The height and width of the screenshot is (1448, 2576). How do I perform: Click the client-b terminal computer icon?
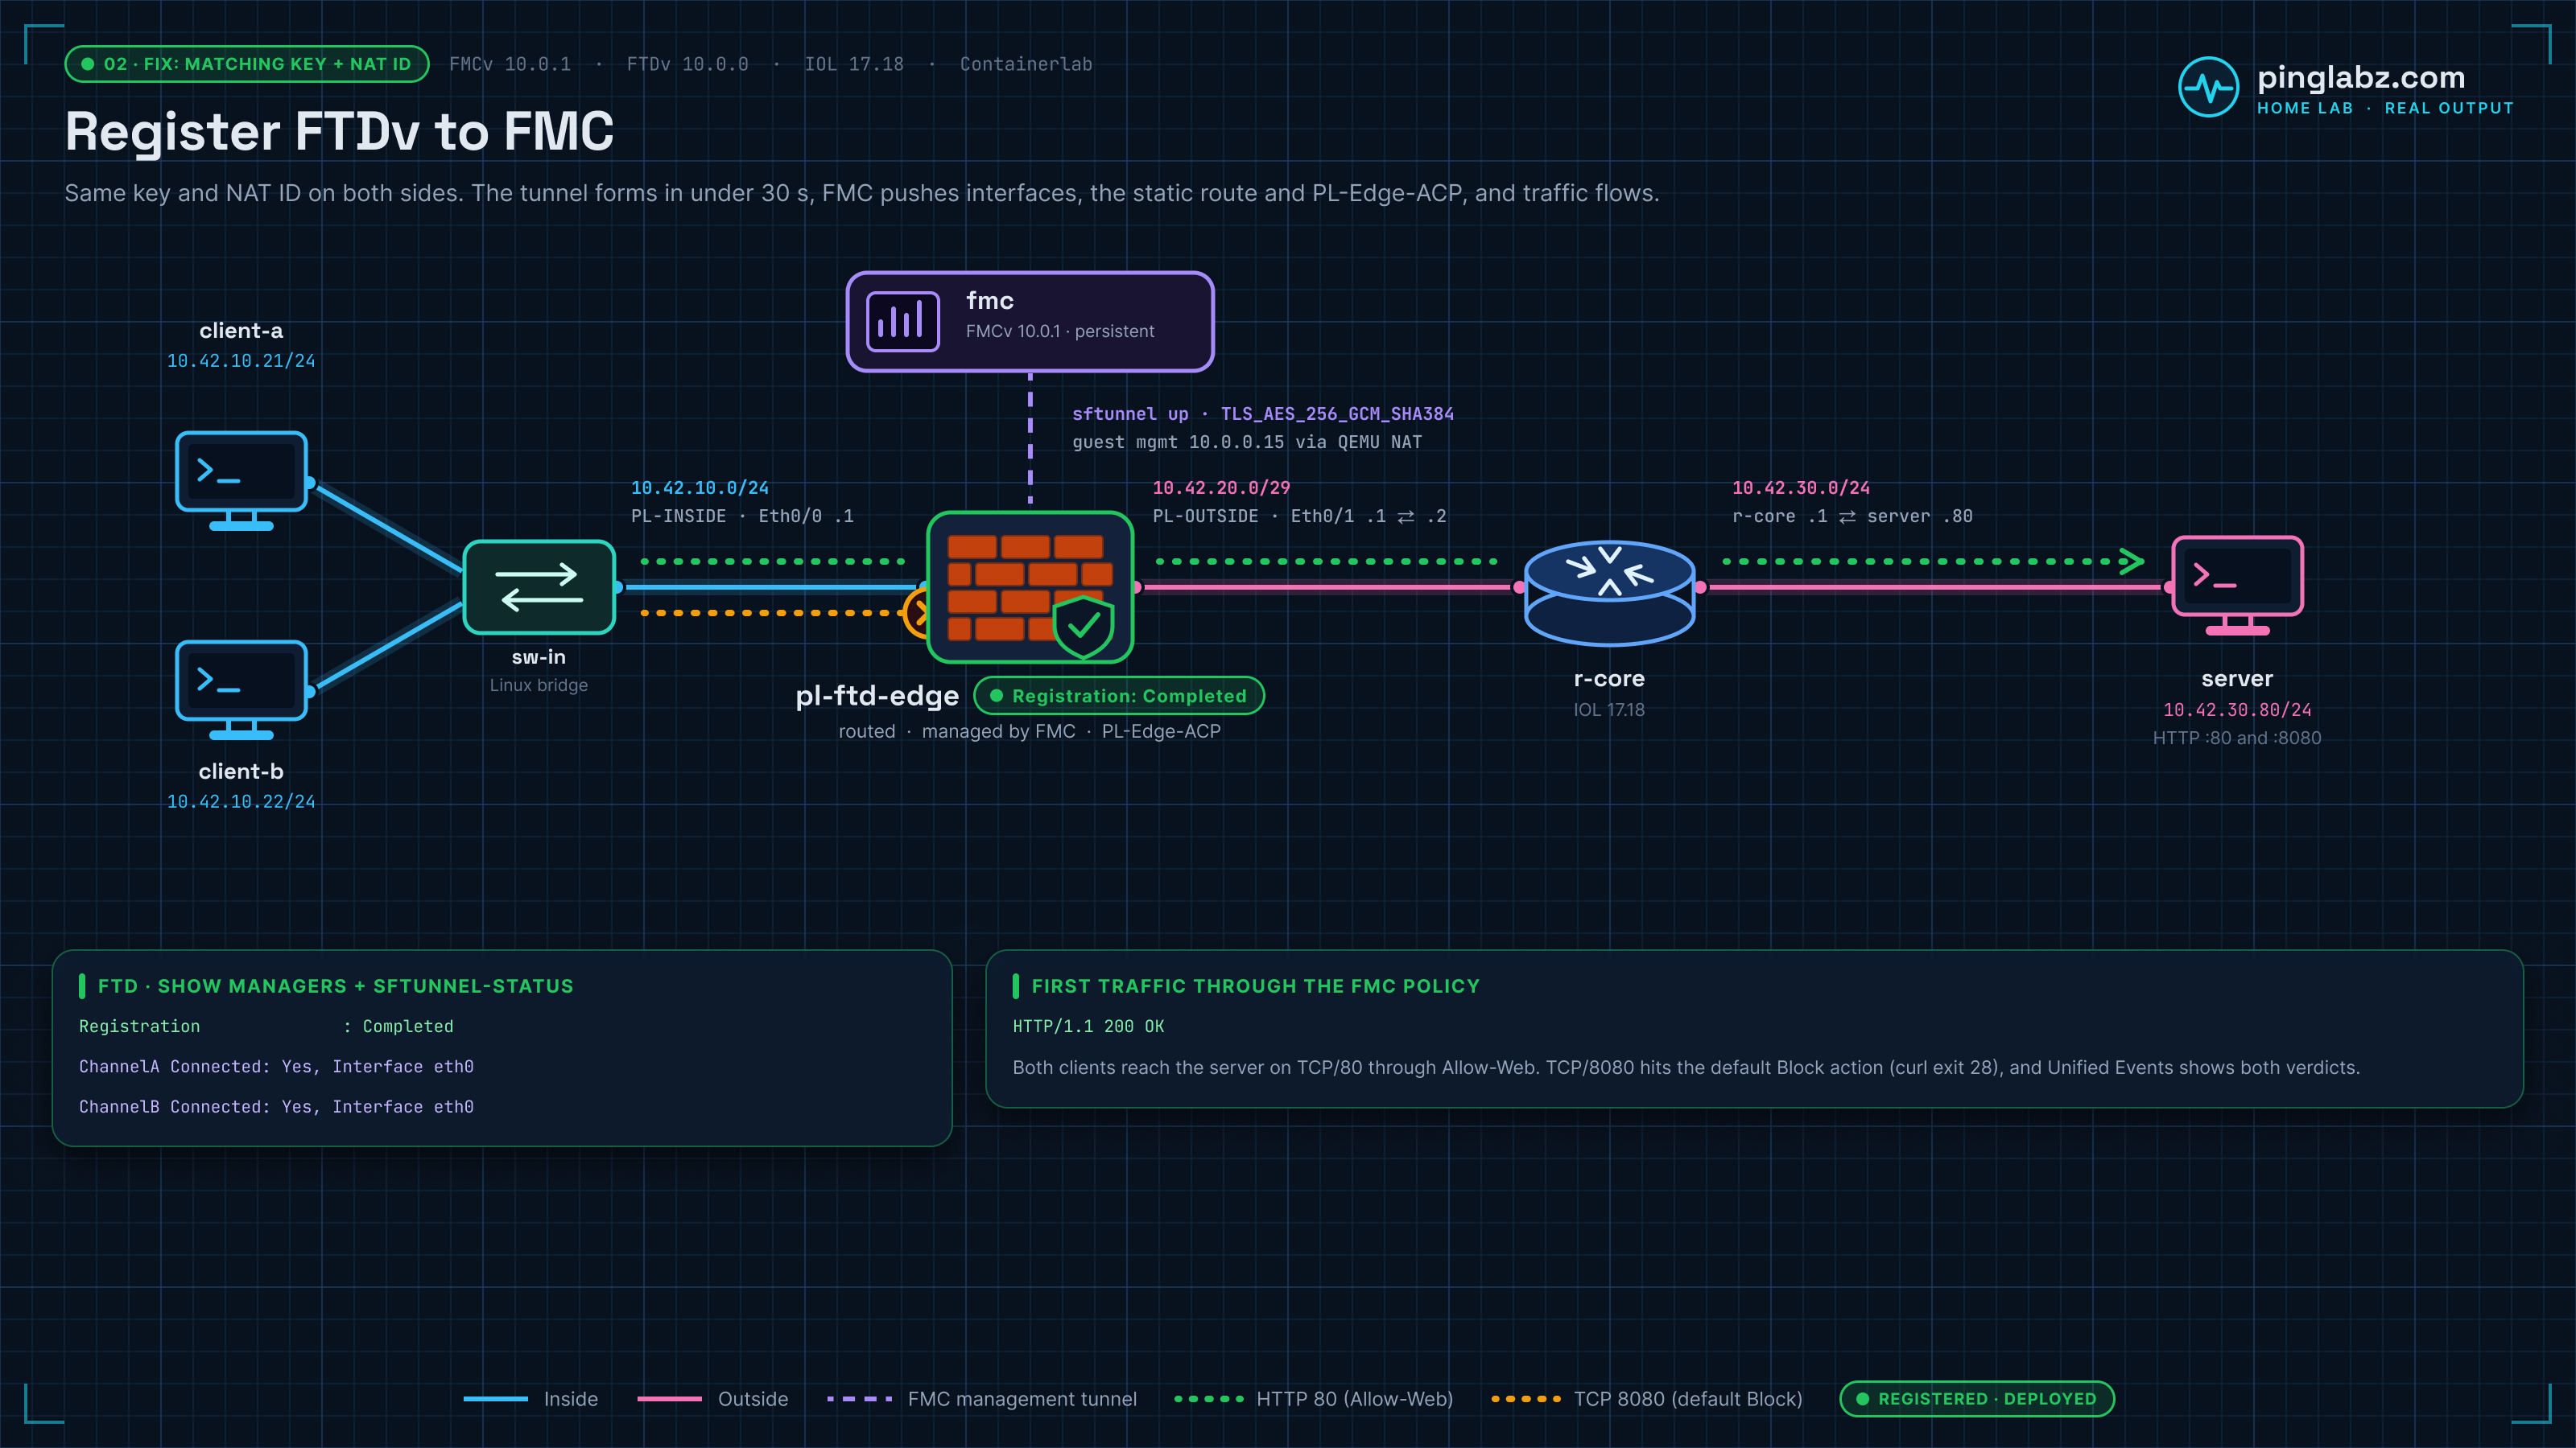[241, 689]
